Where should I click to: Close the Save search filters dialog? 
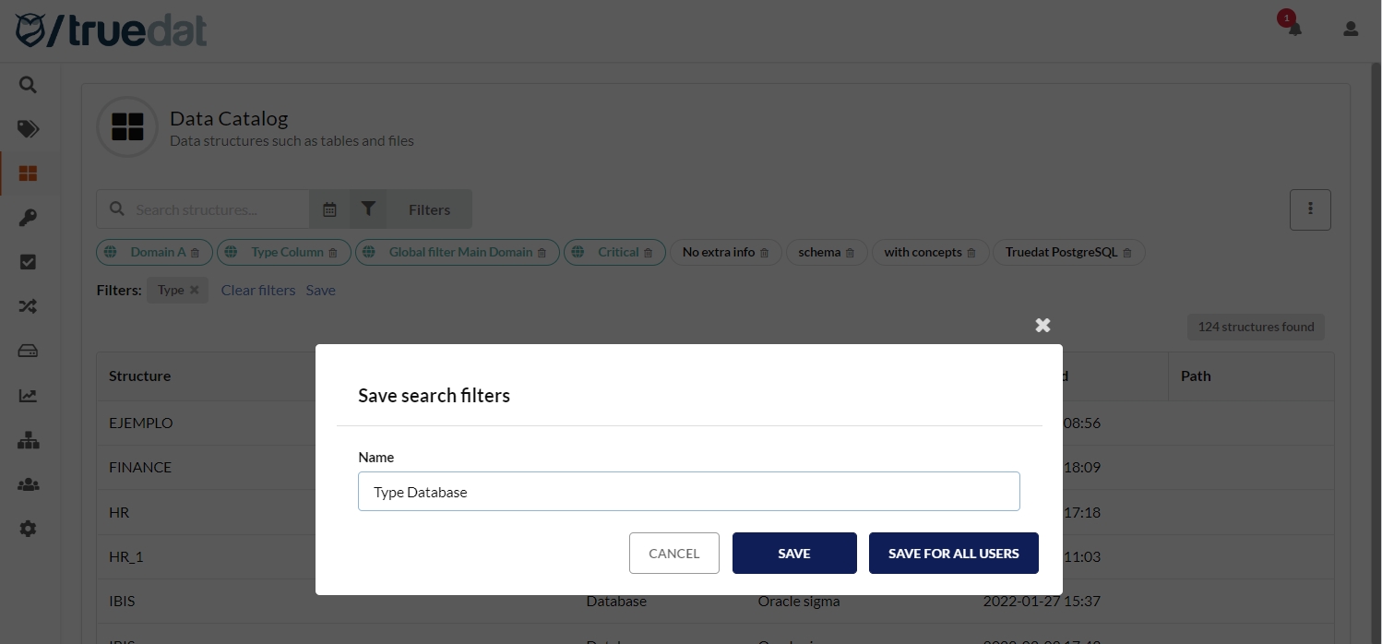point(1042,325)
